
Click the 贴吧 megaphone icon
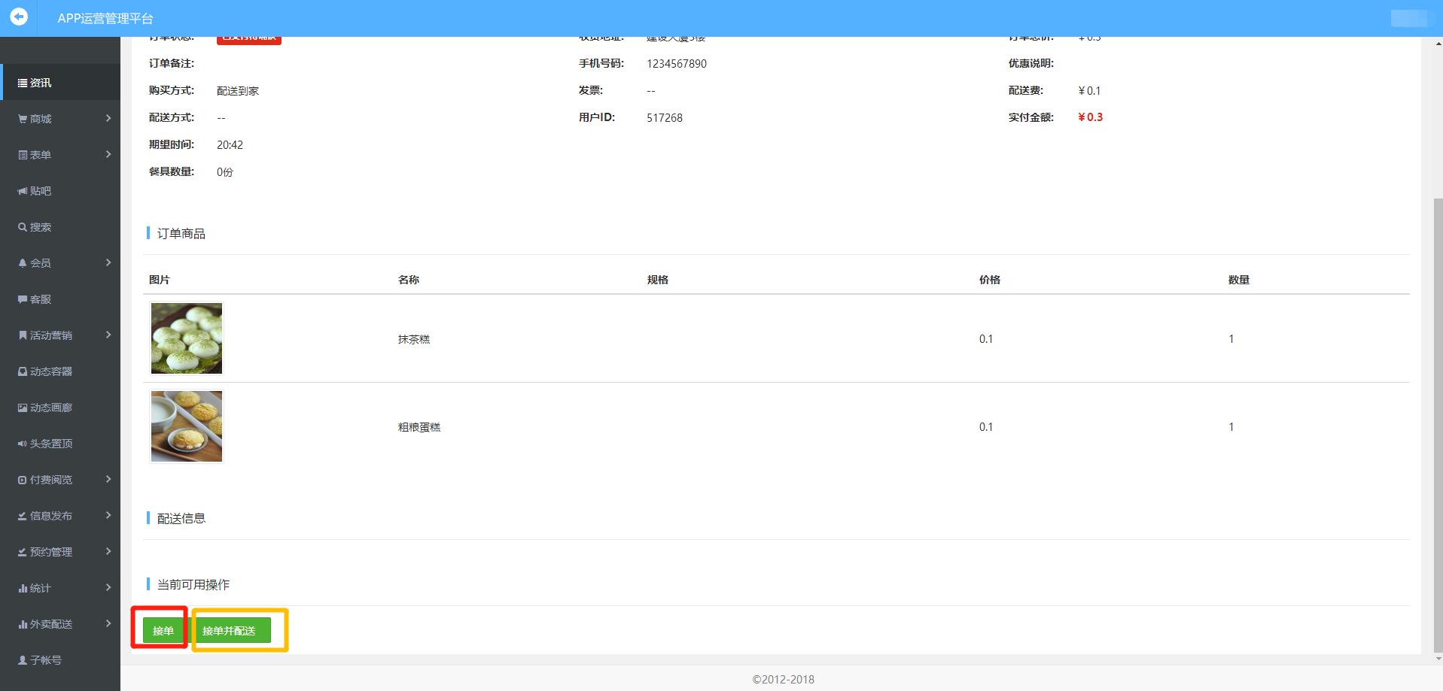[23, 191]
